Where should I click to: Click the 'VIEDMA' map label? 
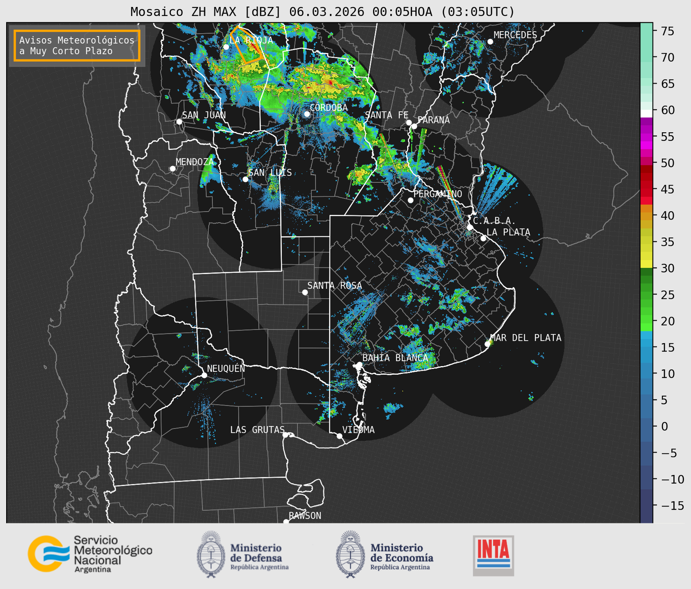tap(358, 430)
